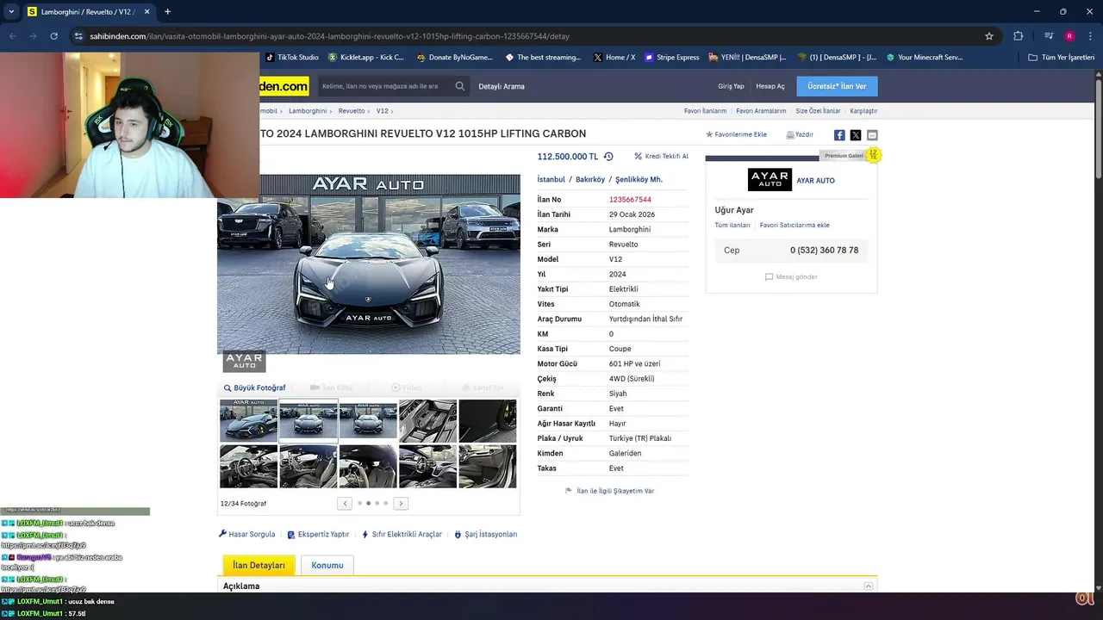Open Şarj İstasyonları link
Screen dimensions: 1103x620
point(486,534)
